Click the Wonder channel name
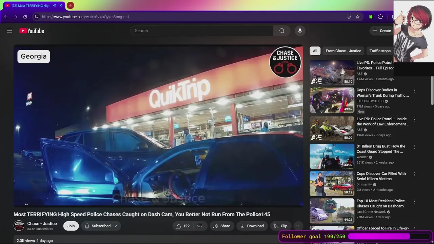 pyautogui.click(x=362, y=157)
